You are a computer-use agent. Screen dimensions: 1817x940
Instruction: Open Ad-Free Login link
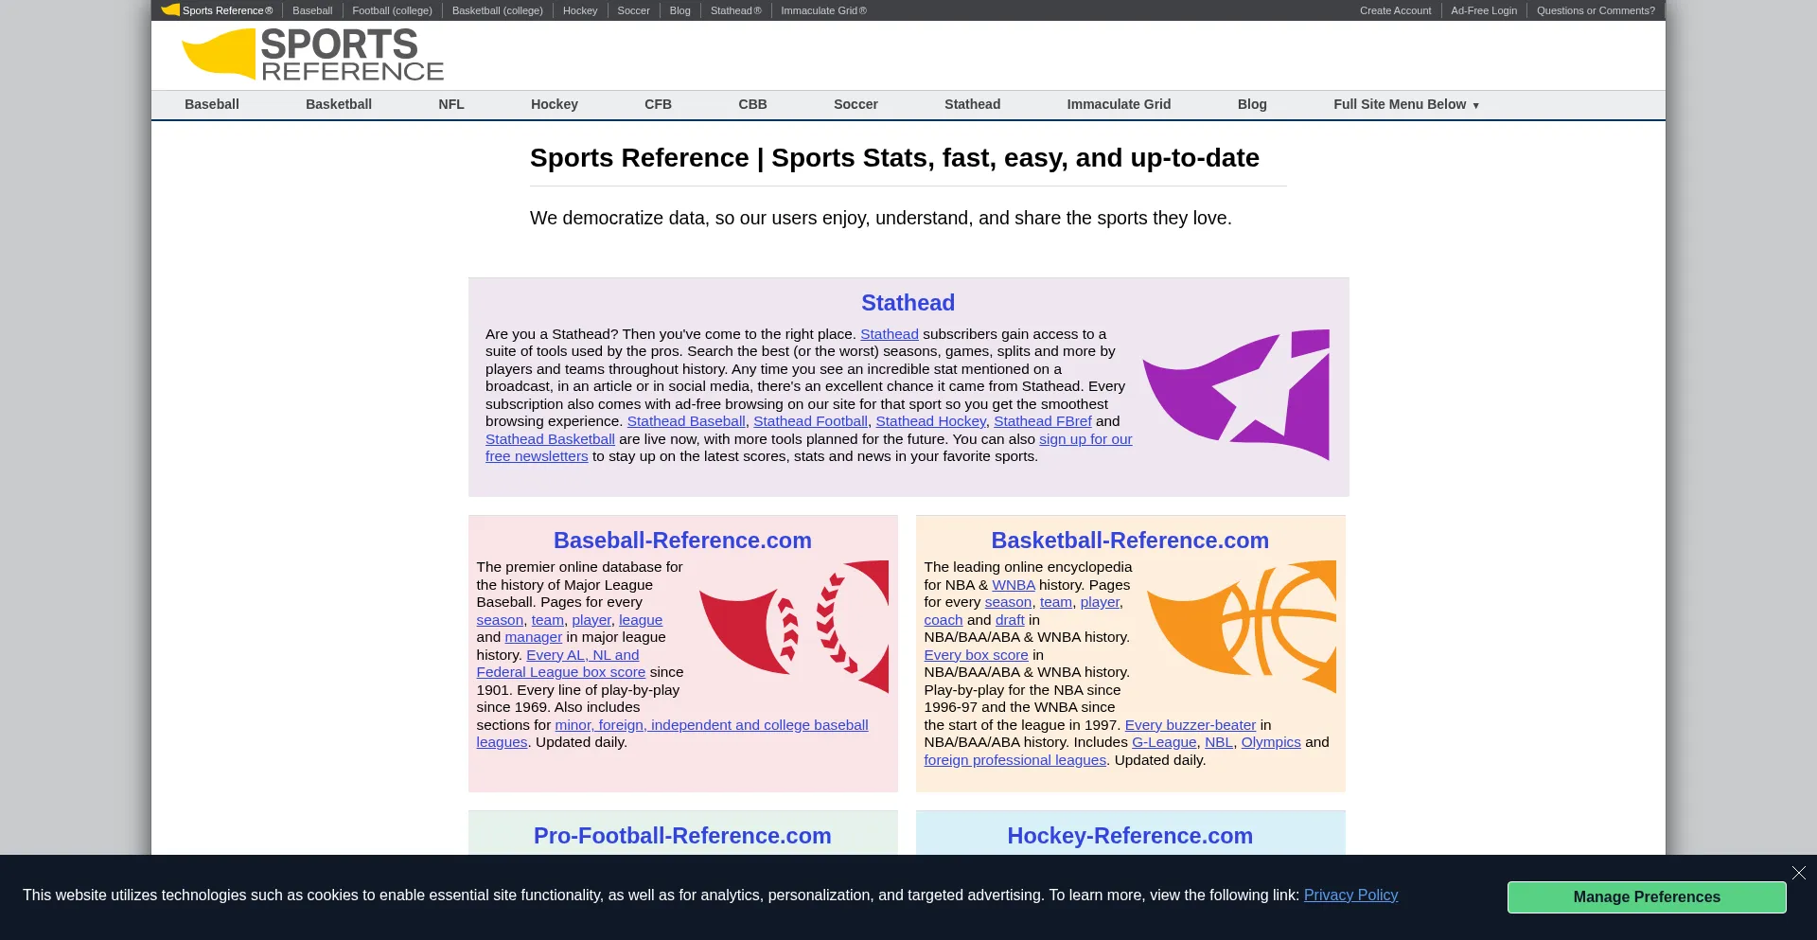pyautogui.click(x=1483, y=10)
